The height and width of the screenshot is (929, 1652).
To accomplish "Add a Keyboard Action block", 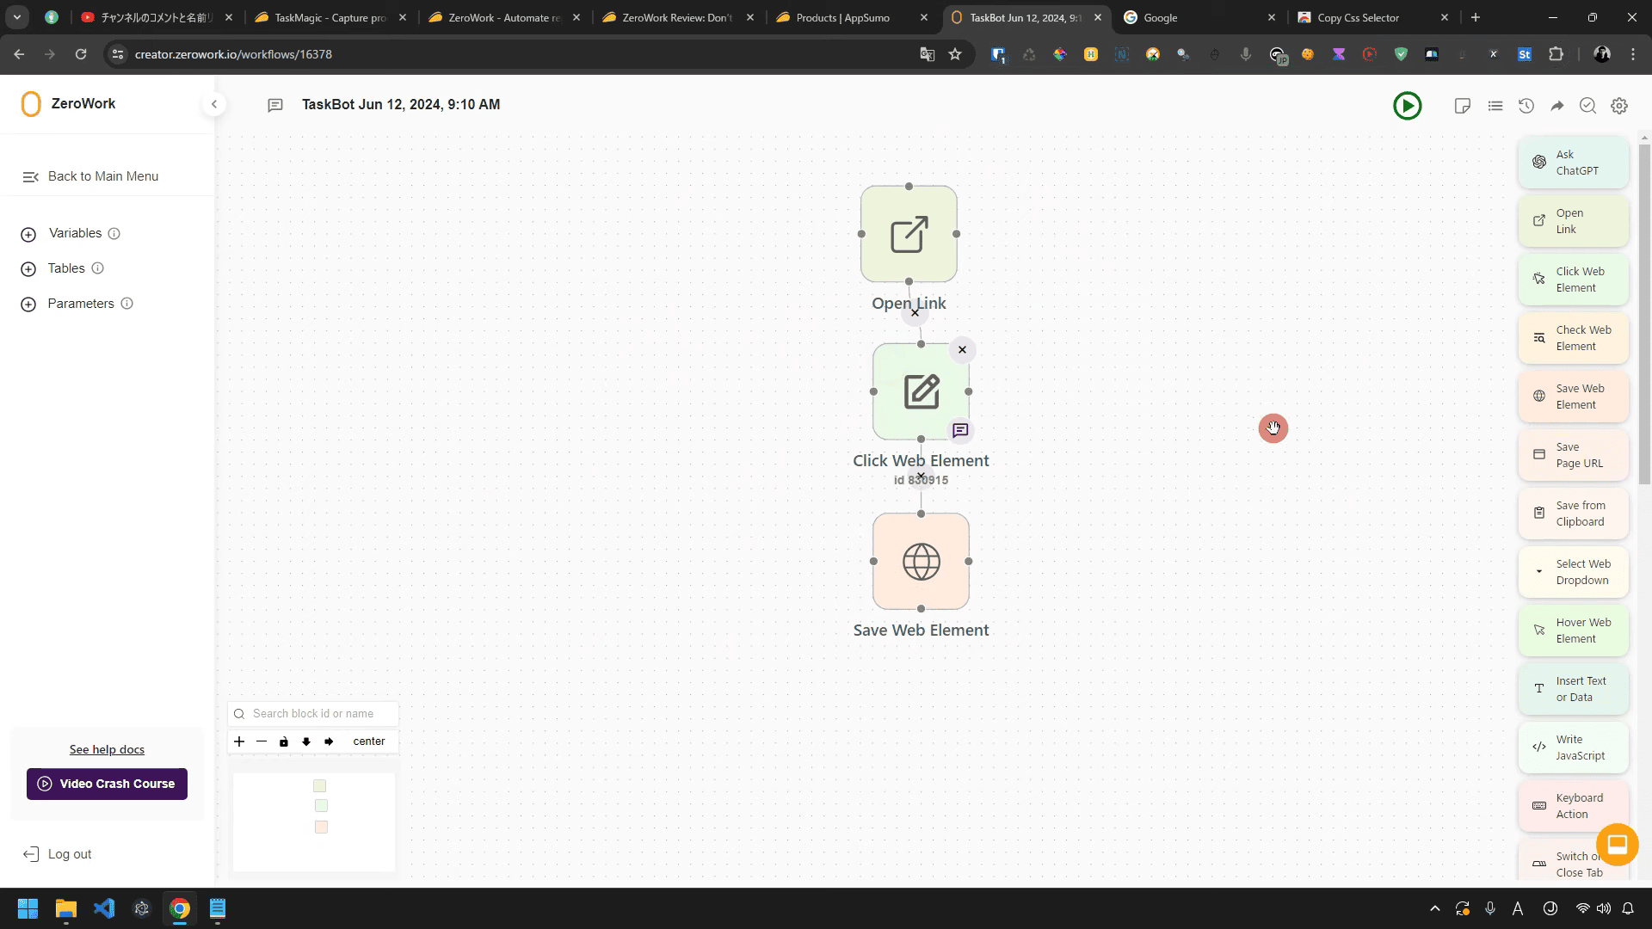I will (1573, 805).
